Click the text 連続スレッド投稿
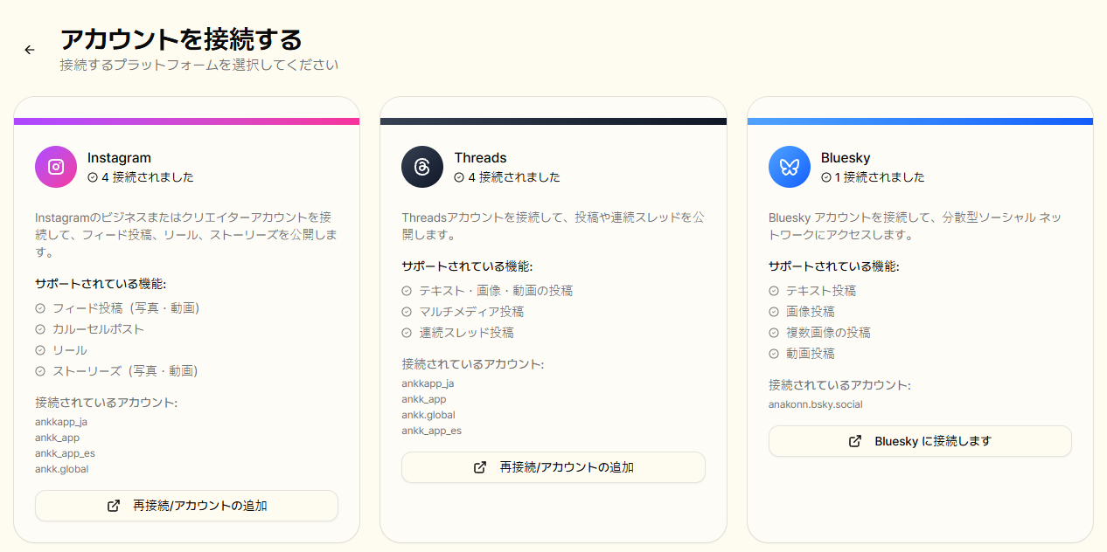The height and width of the screenshot is (552, 1107). point(466,333)
